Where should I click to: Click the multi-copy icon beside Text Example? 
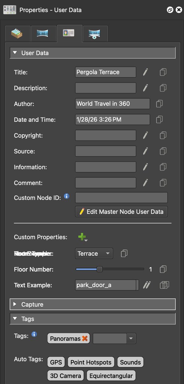pos(164,285)
